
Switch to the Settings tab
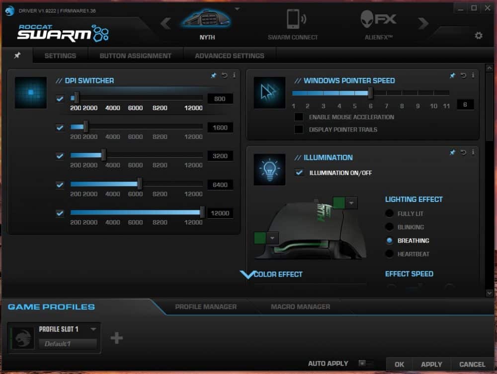tap(60, 56)
